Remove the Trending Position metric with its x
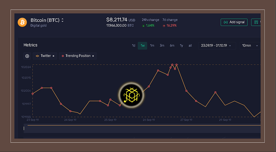The width and height of the screenshot is (276, 152). click(93, 56)
